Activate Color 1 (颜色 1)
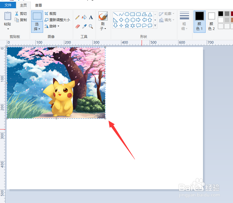 click(x=199, y=21)
